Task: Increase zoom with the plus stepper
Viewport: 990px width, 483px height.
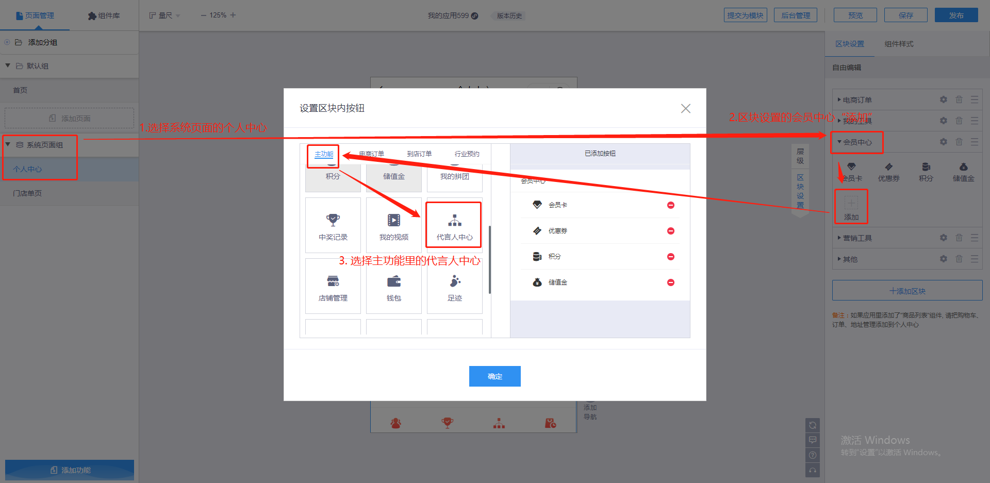Action: (233, 15)
